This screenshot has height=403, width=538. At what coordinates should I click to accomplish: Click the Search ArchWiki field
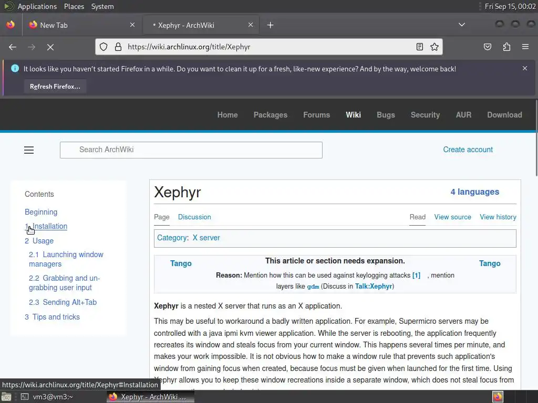pyautogui.click(x=191, y=150)
